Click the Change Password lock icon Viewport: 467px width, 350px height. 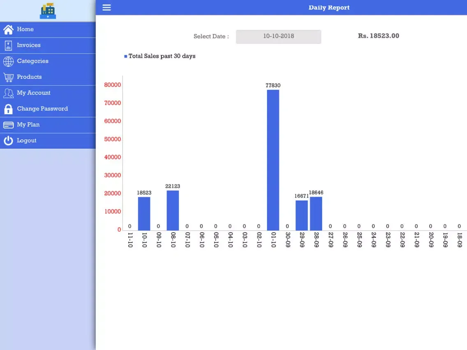click(x=8, y=109)
